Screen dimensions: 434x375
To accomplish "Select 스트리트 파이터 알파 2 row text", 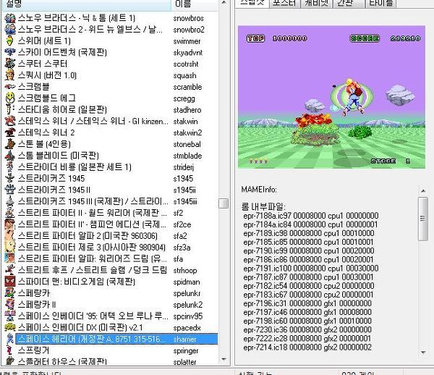I will coord(88,236).
